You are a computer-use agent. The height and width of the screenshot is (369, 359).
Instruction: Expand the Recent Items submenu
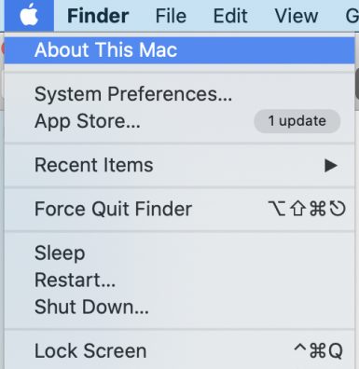[x=179, y=165]
